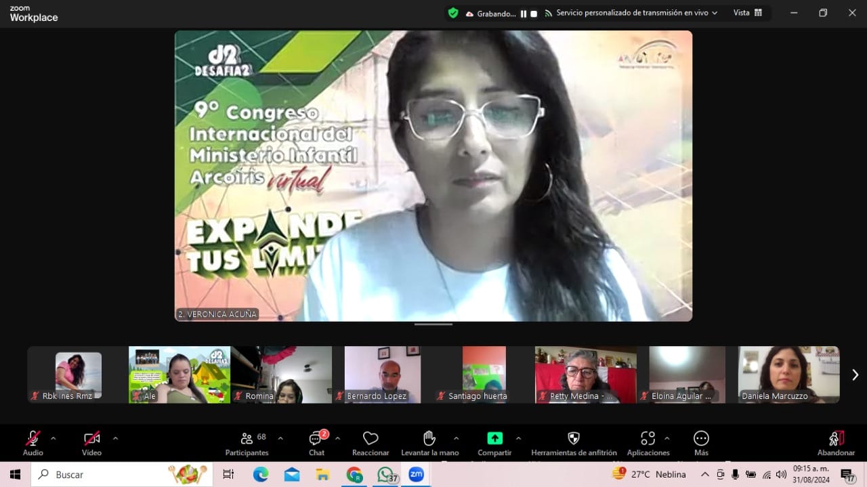The width and height of the screenshot is (867, 487).
Task: Click the Abandonar leave meeting button
Action: [836, 443]
